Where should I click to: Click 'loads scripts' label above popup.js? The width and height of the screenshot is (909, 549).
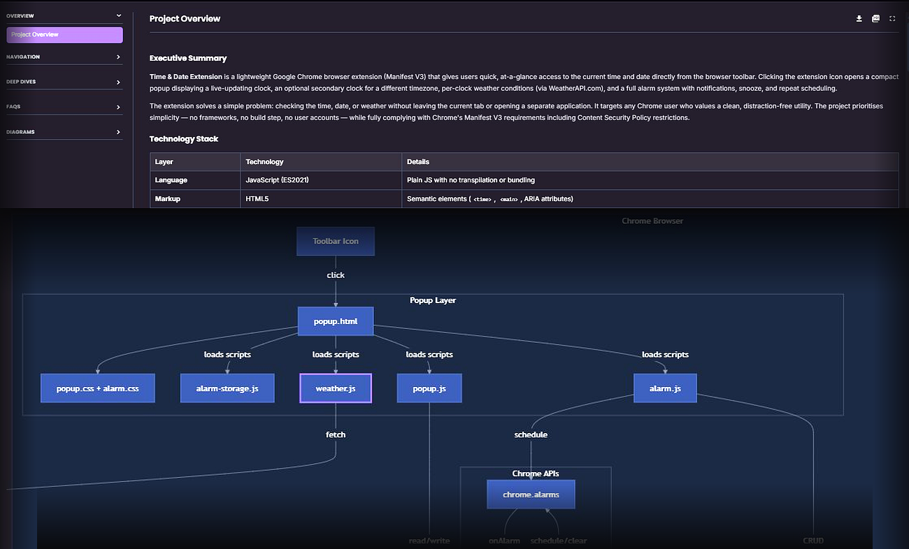click(429, 355)
